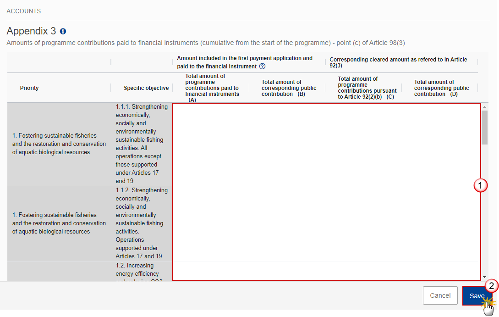Click the table's vertical scrollbar thumb
The width and height of the screenshot is (499, 317).
pyautogui.click(x=485, y=128)
